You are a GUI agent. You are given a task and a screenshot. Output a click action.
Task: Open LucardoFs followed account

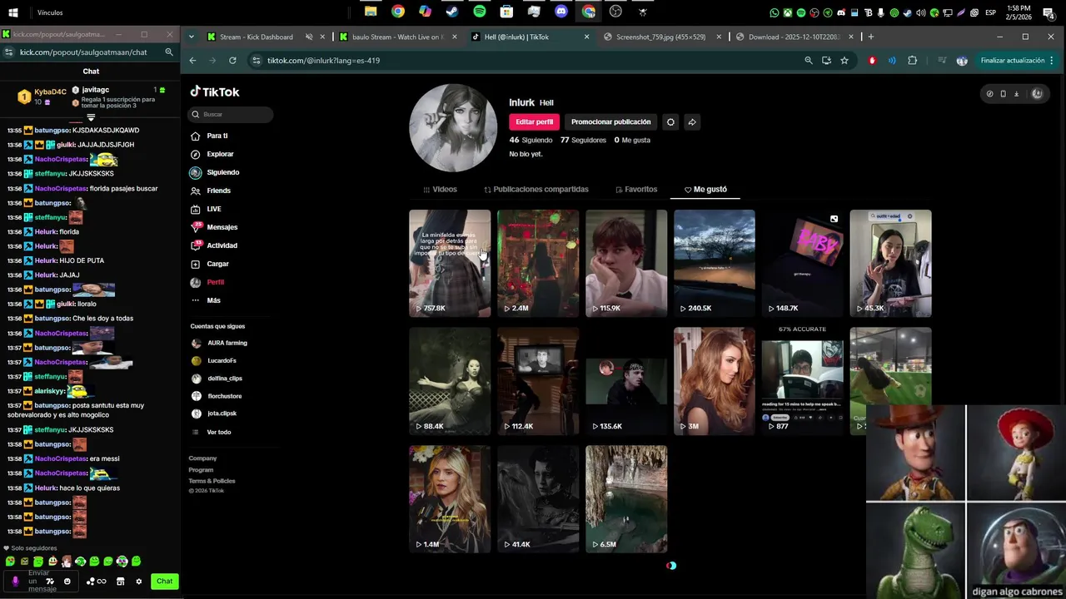[214, 360]
